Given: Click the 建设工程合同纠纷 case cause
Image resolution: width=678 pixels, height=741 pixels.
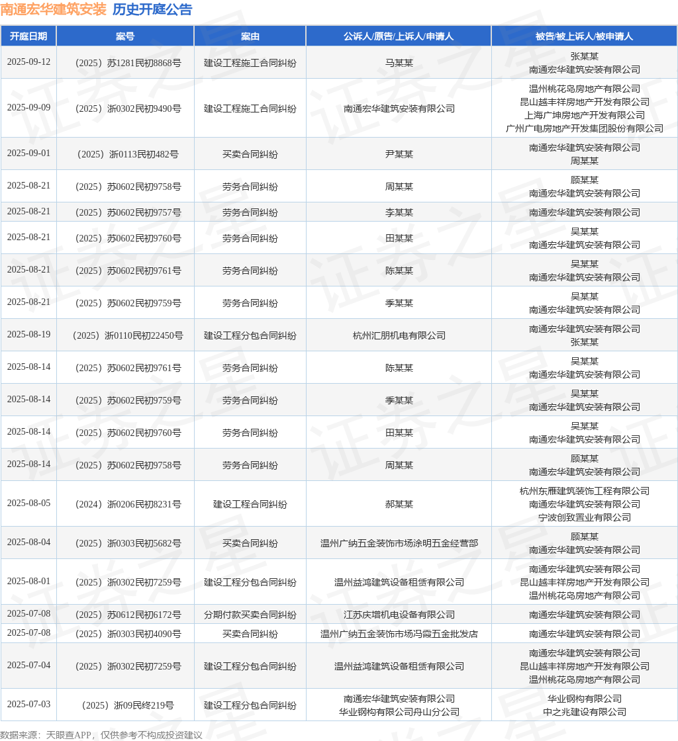Looking at the screenshot, I should click(250, 504).
